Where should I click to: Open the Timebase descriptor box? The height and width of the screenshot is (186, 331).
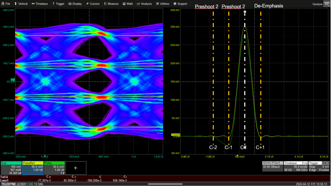tap(296, 166)
